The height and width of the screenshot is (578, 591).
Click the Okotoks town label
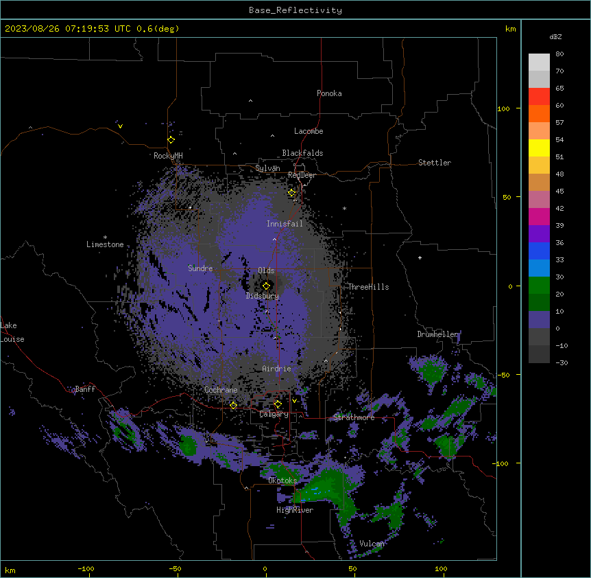tap(282, 481)
